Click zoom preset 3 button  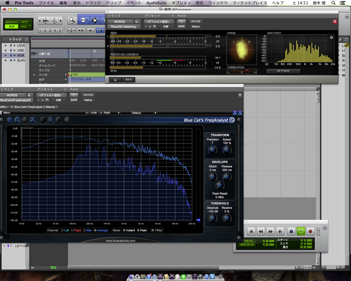click(x=50, y=30)
